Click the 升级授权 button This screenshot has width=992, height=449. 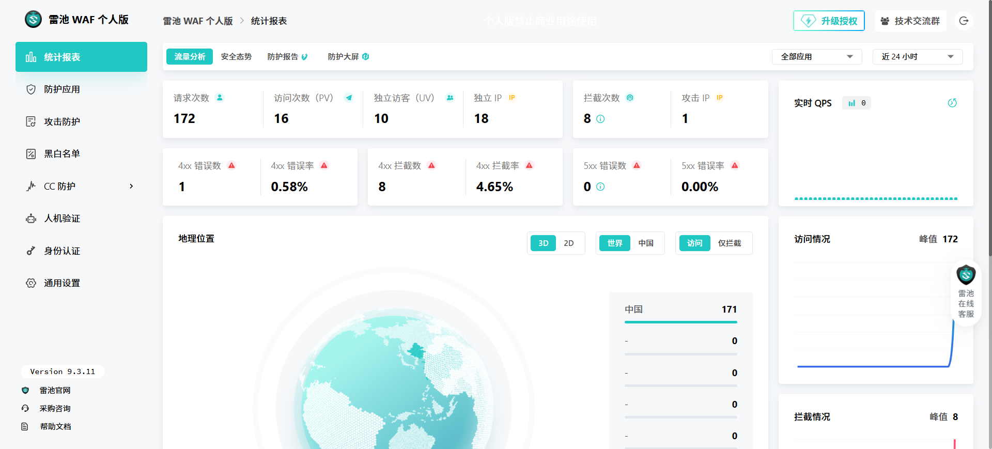point(829,21)
